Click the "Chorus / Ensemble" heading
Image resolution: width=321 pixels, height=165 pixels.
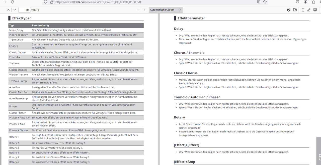click(189, 53)
